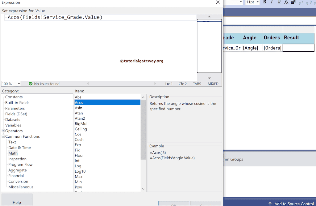316x206 pixels.
Task: Expand the Operators category node
Action: [3, 131]
